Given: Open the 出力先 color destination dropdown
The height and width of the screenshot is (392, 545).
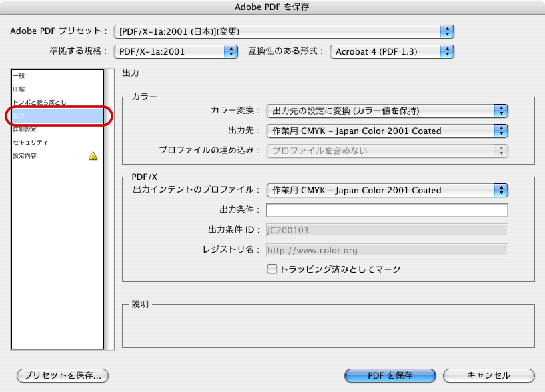Looking at the screenshot, I should pyautogui.click(x=387, y=131).
